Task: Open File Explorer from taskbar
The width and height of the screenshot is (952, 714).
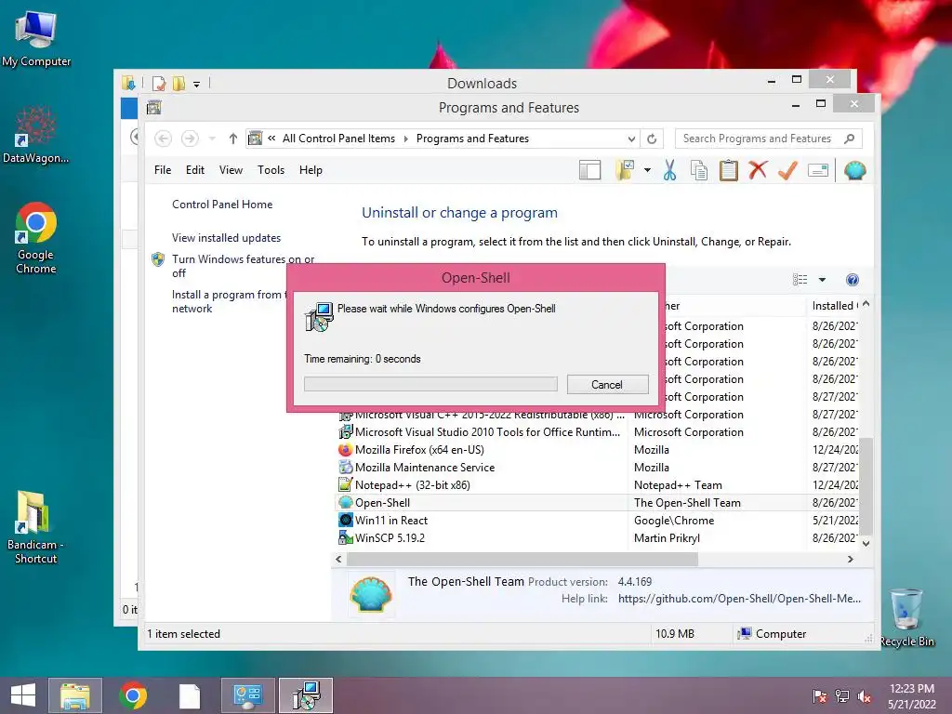Action: click(75, 695)
